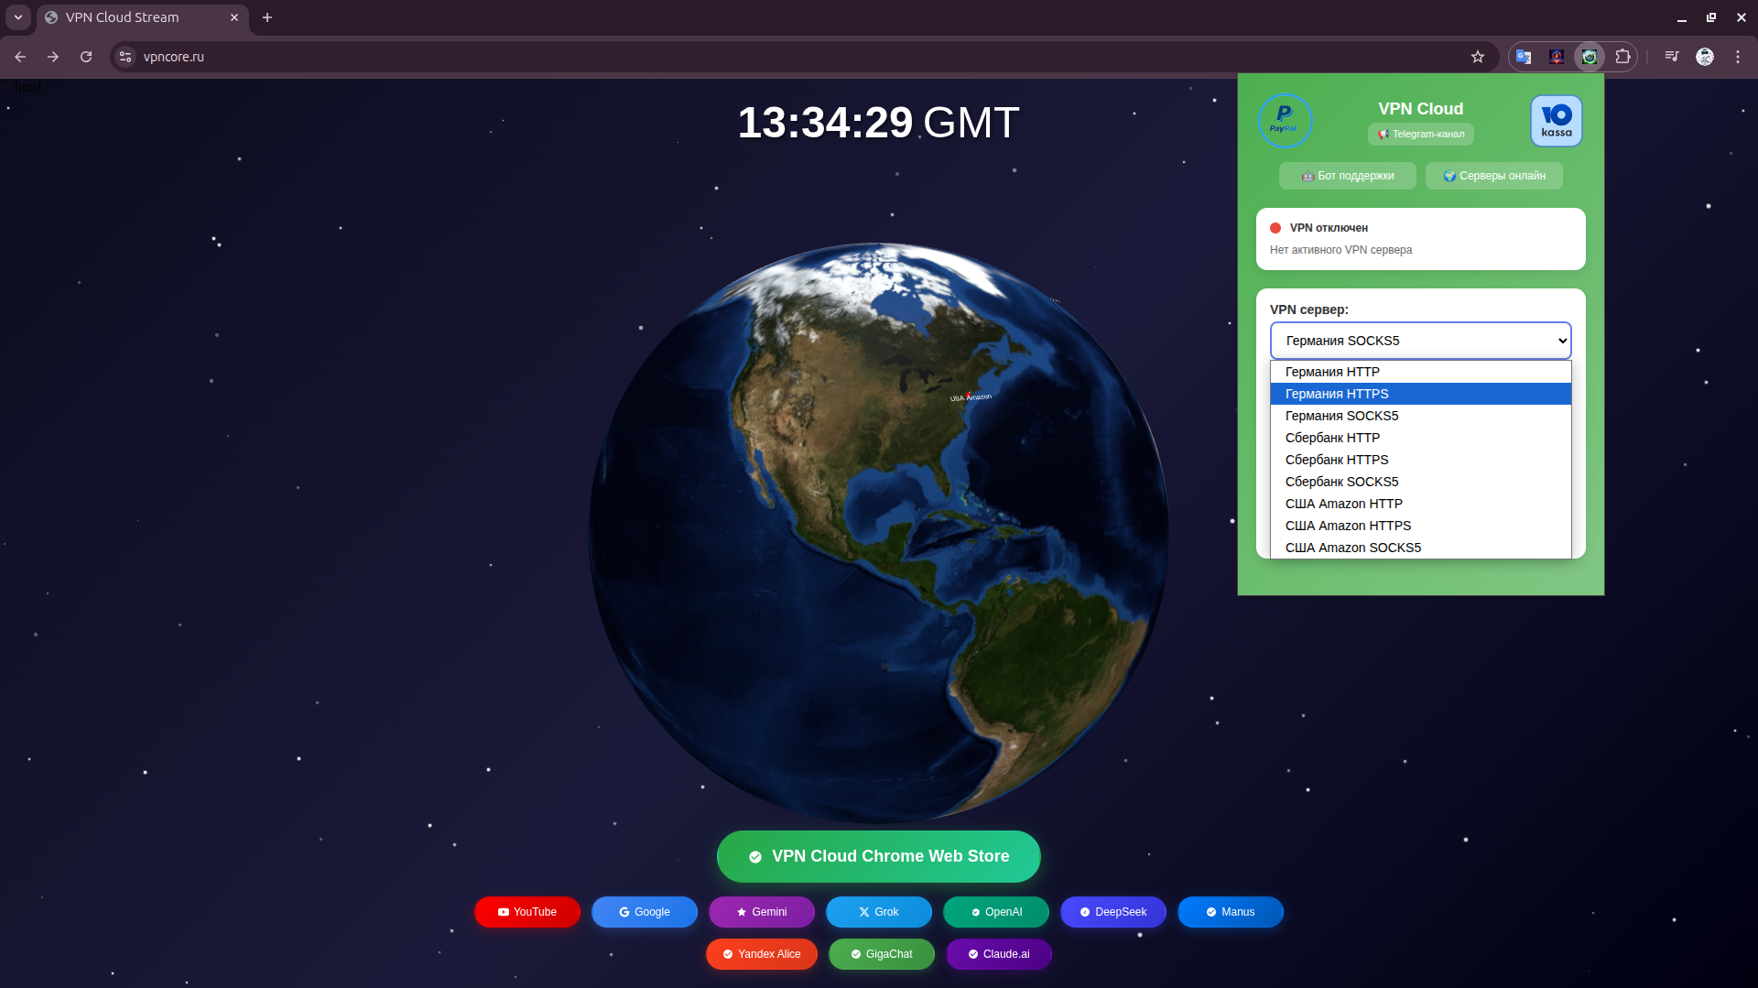Image resolution: width=1758 pixels, height=988 pixels.
Task: Expand the VPN server dropdown
Action: 1421,341
